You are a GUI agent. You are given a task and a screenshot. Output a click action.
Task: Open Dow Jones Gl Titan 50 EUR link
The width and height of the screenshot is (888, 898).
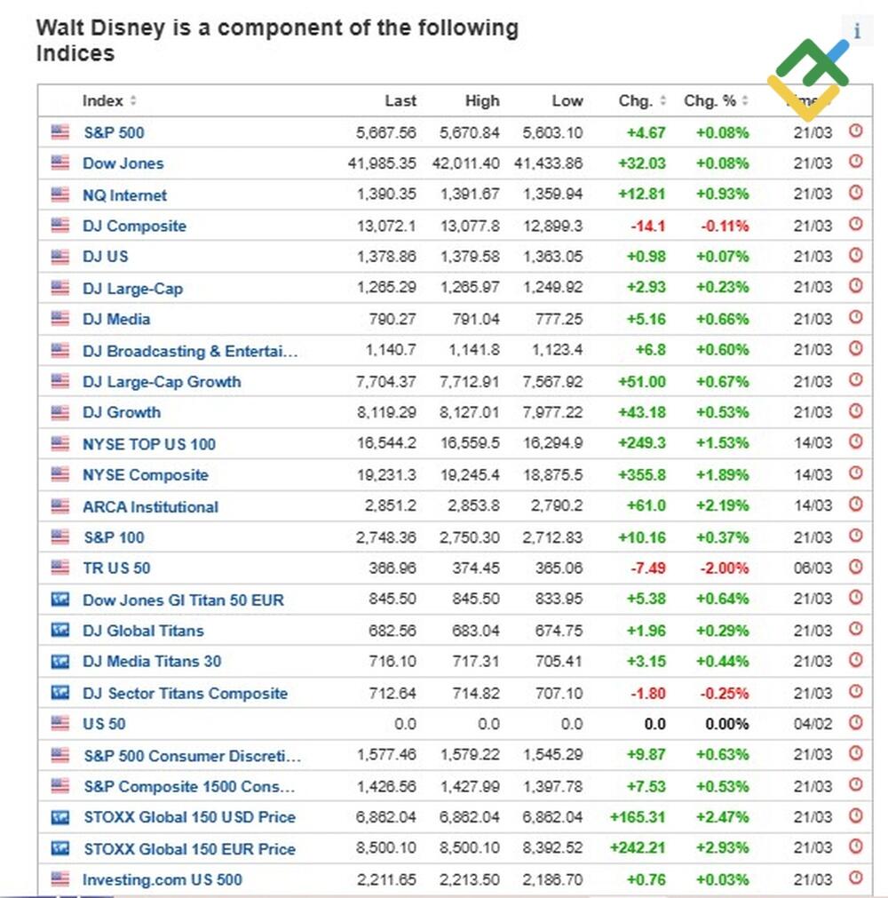coord(183,600)
